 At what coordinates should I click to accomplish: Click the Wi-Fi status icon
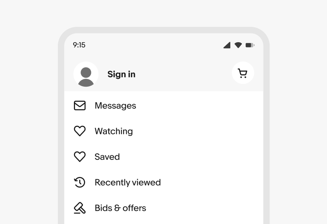click(238, 45)
